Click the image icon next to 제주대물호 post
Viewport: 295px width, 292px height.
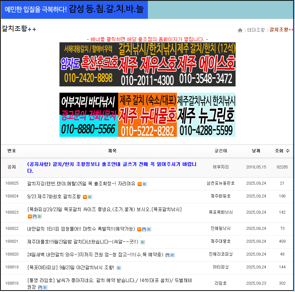(x=143, y=242)
